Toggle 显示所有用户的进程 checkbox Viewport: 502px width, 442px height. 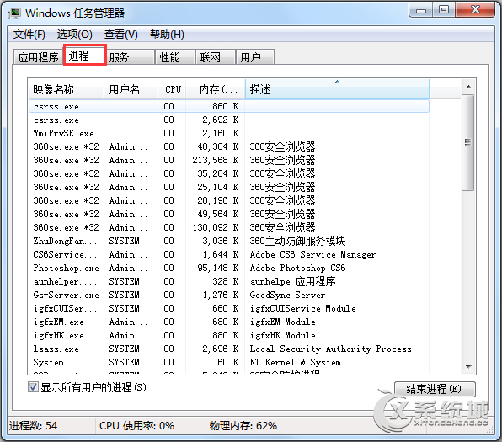[33, 387]
